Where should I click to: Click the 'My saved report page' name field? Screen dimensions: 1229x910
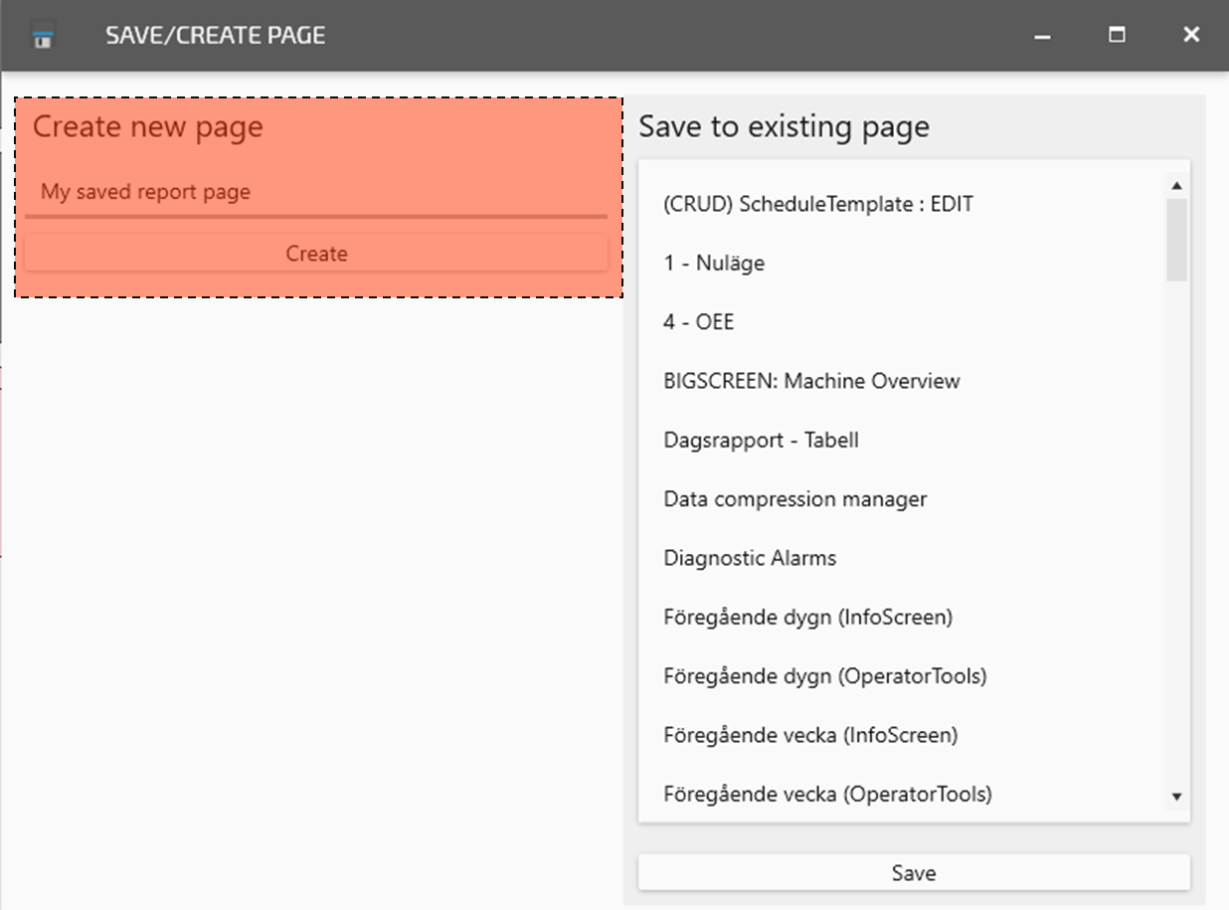pyautogui.click(x=316, y=192)
